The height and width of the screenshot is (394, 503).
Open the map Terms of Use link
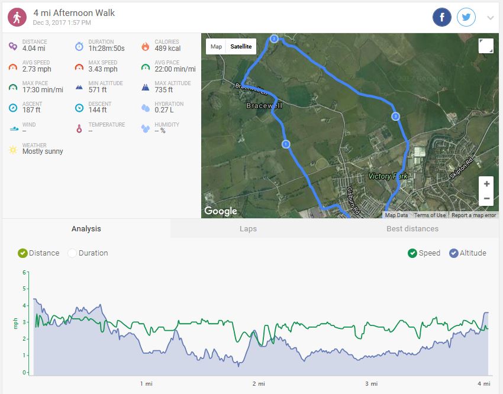[x=430, y=215]
